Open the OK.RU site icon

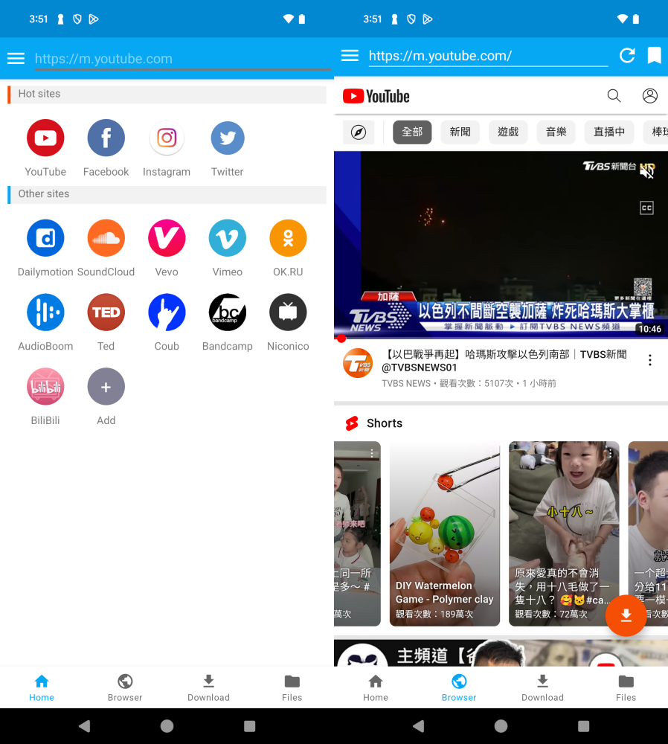point(288,238)
